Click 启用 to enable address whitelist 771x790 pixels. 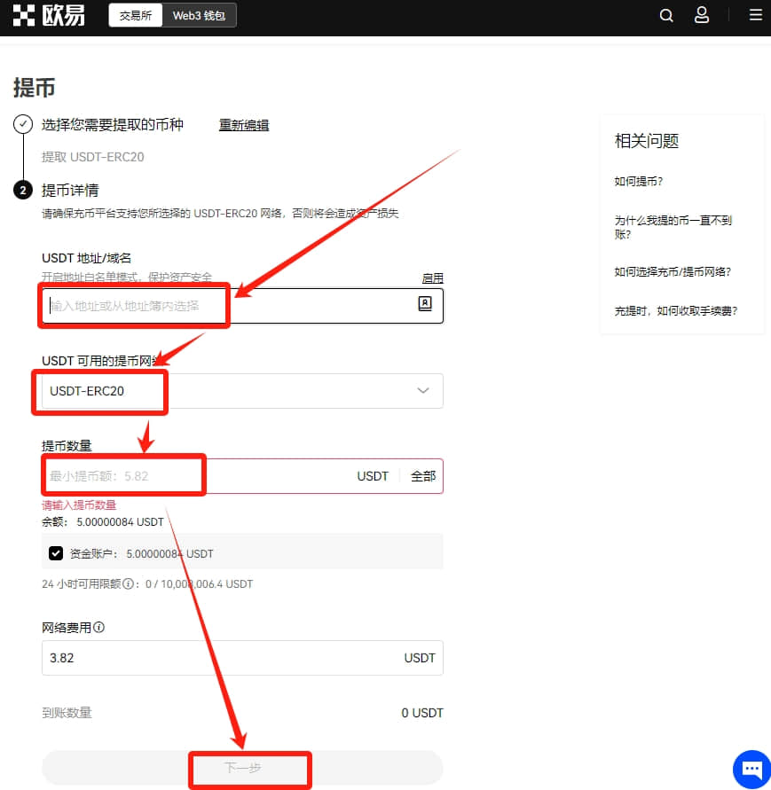tap(432, 278)
